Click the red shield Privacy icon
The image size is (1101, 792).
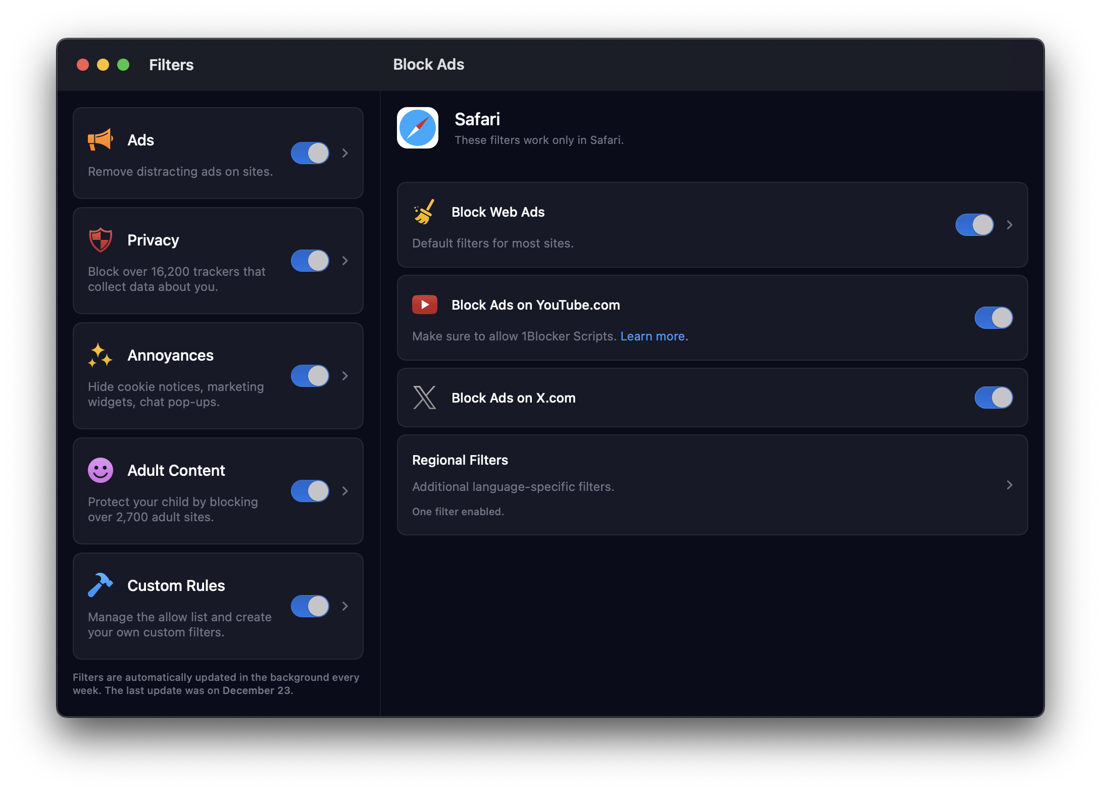pyautogui.click(x=100, y=240)
